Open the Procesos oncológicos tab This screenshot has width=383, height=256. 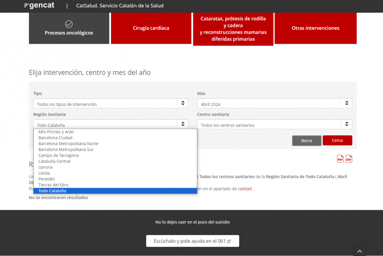click(69, 28)
